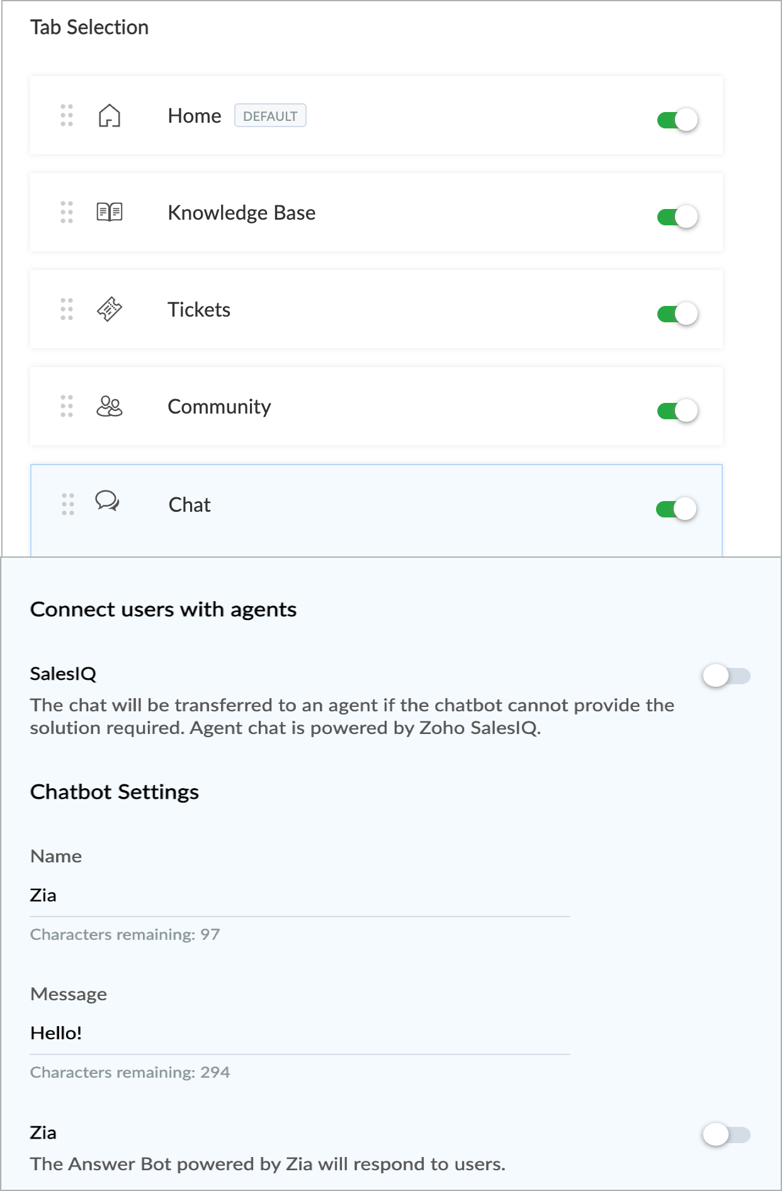Grab the drag handle beside Community
The width and height of the screenshot is (782, 1191).
pos(67,407)
